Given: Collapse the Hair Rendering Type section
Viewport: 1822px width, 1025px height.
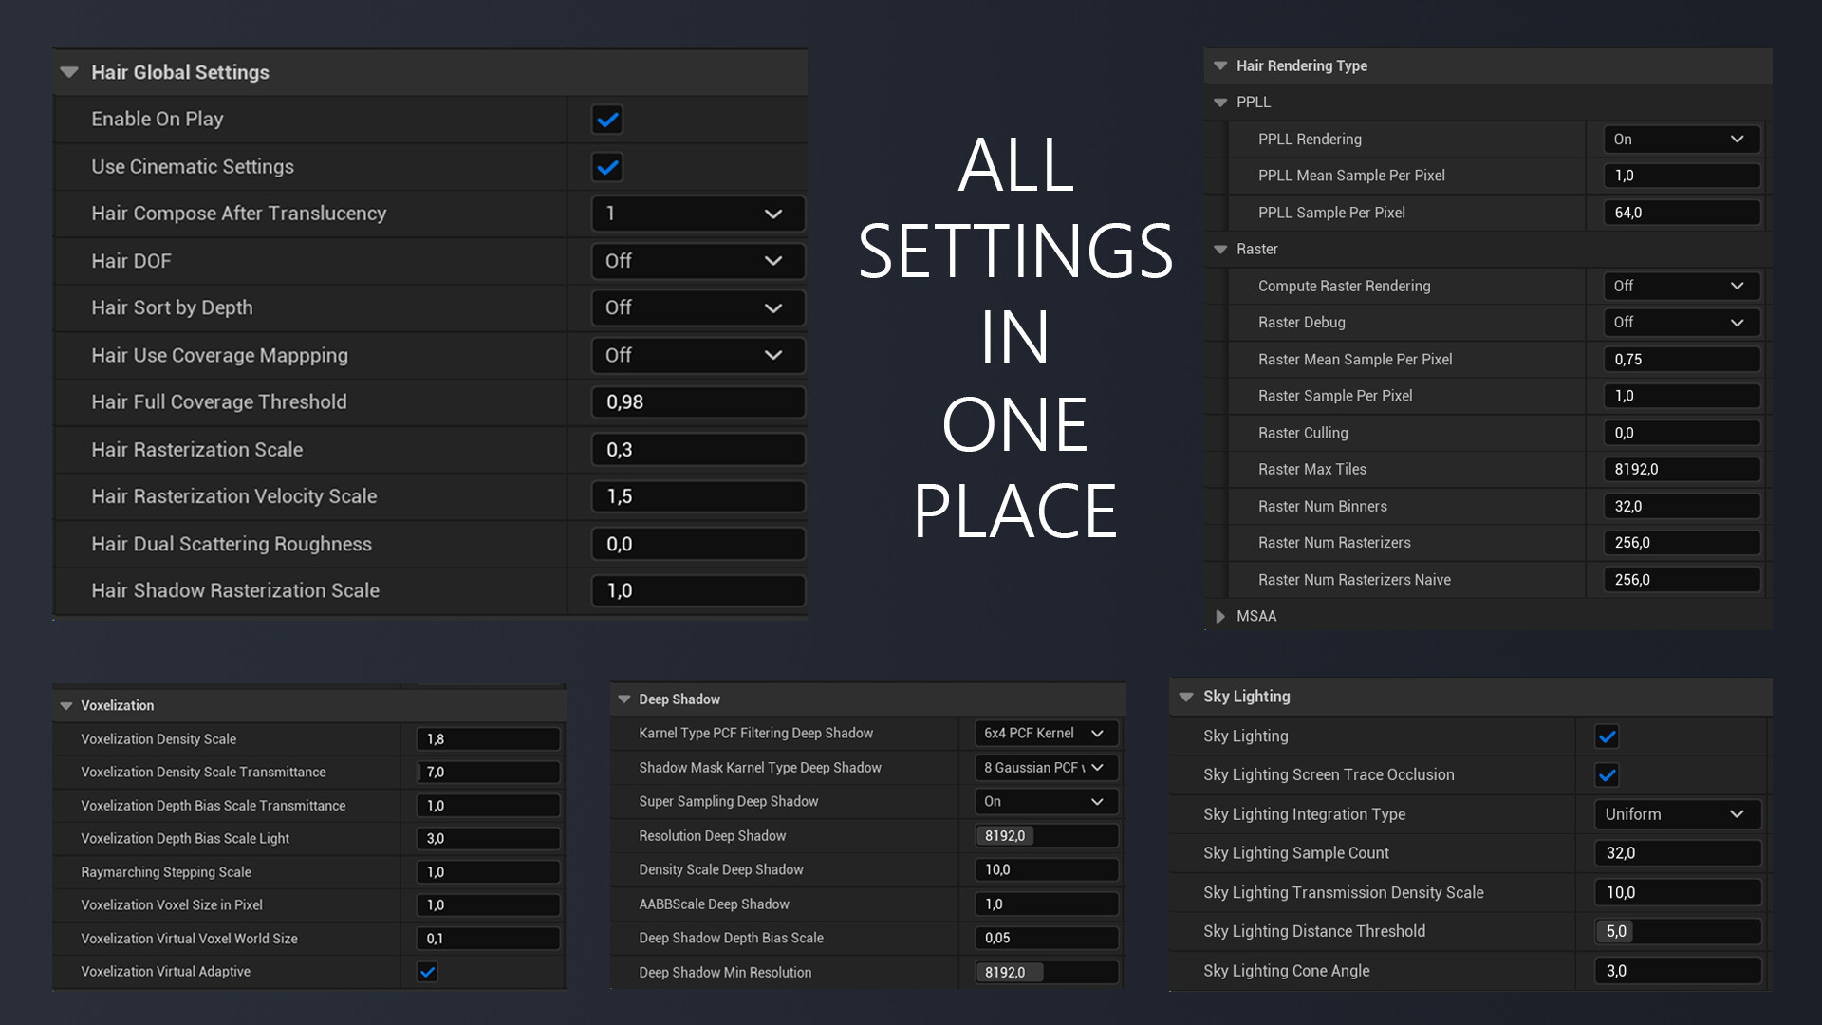Looking at the screenshot, I should coord(1220,66).
